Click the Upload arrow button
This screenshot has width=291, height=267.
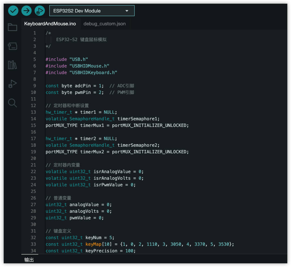26,11
